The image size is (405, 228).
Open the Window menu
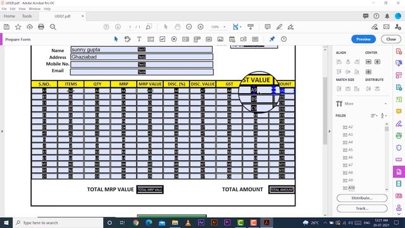[35, 9]
